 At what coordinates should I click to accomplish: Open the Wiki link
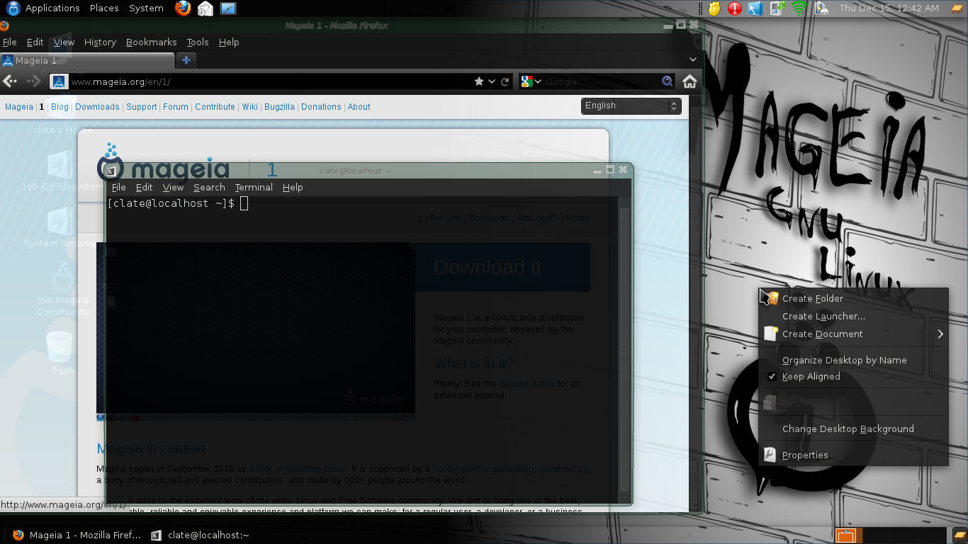(x=249, y=107)
